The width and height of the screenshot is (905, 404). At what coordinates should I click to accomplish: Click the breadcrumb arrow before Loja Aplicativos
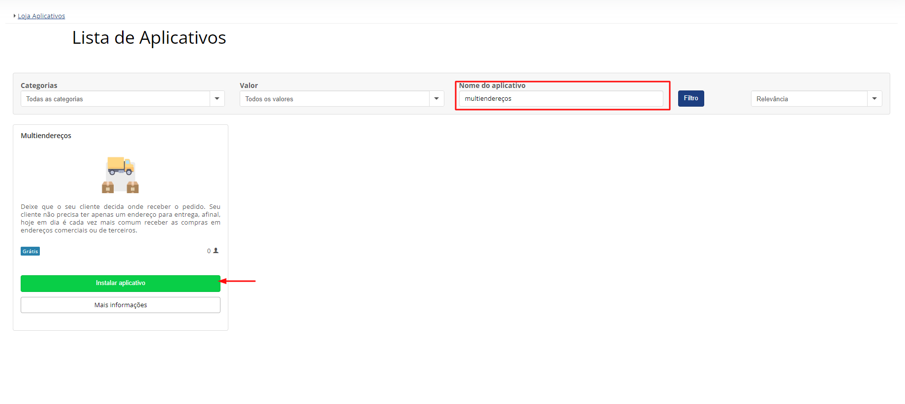(15, 16)
